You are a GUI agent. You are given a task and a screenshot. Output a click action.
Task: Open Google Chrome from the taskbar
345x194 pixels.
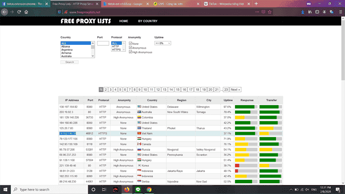(149, 189)
